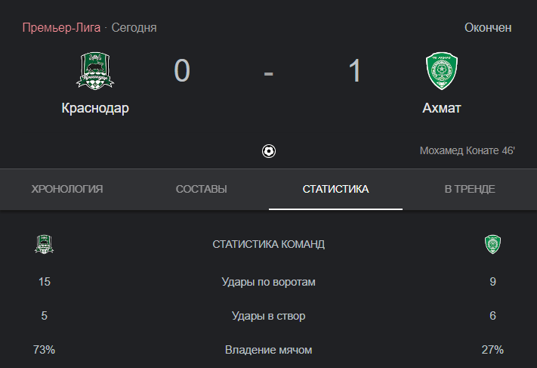The image size is (537, 368).
Task: Click the Окончен match status label
Action: pos(488,27)
